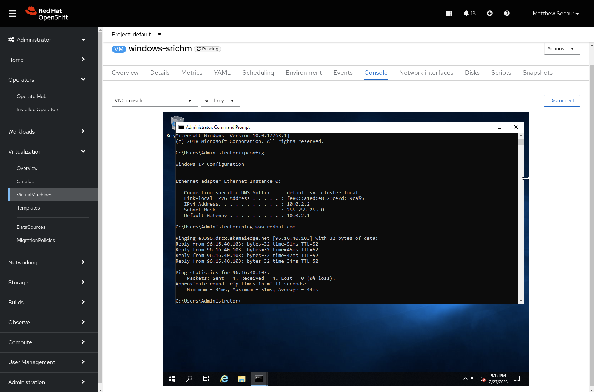Click the Command Prompt scrollbar down arrow

pos(521,301)
